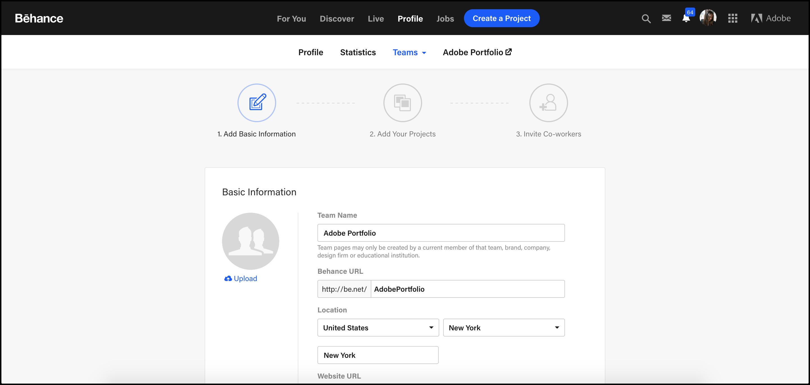Select the United States country dropdown

click(x=377, y=328)
